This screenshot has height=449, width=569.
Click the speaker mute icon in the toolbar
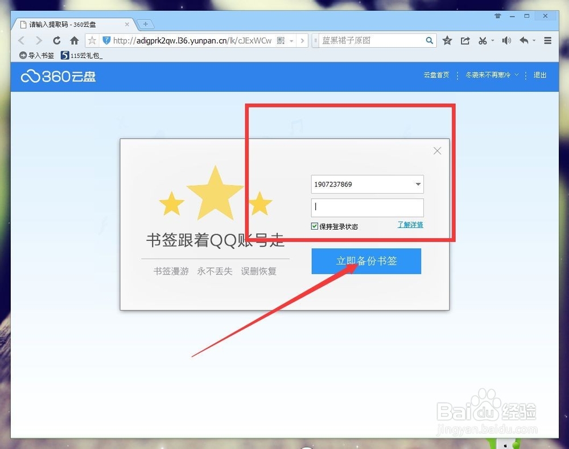pyautogui.click(x=506, y=40)
